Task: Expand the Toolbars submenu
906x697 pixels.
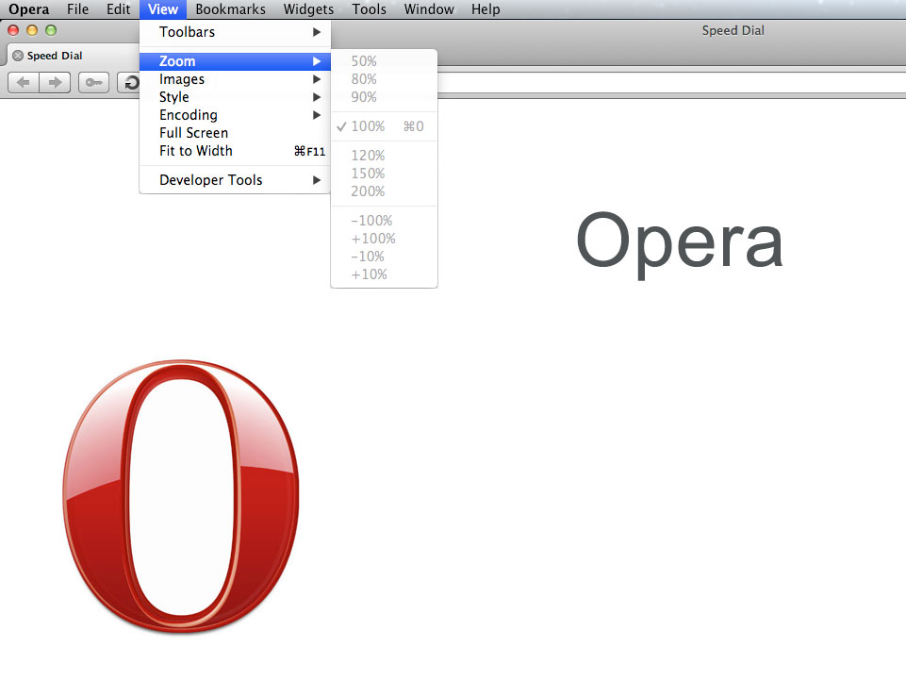Action: [x=235, y=32]
